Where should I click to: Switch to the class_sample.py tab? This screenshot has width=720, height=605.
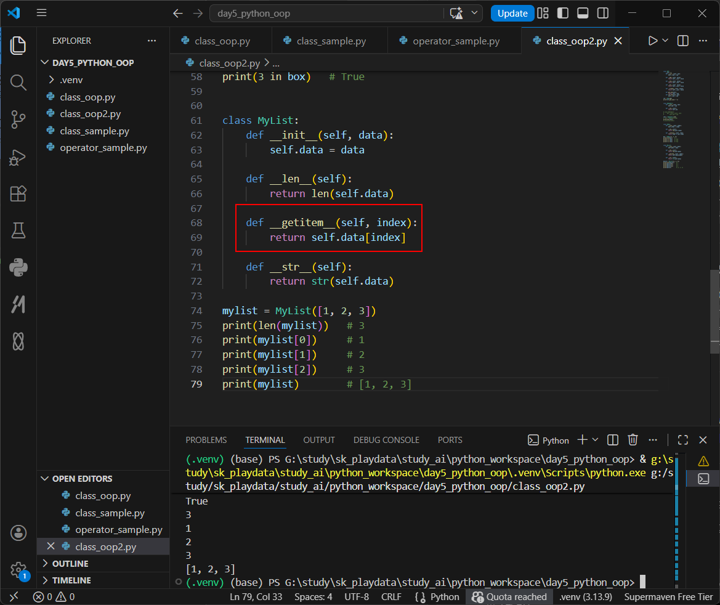330,41
